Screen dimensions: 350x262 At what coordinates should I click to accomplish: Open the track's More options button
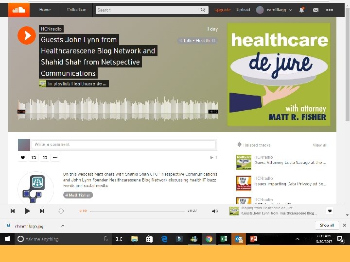tap(55, 158)
